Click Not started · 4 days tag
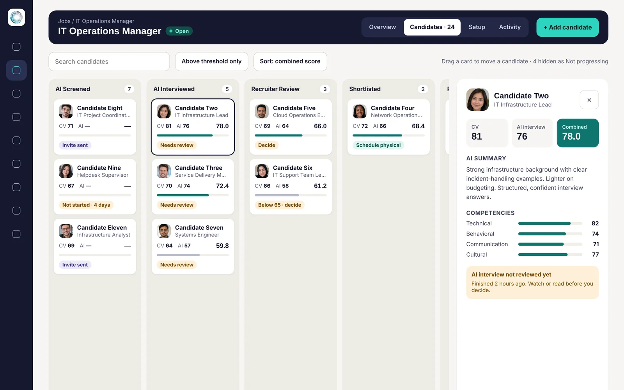This screenshot has width=624, height=390. point(86,205)
